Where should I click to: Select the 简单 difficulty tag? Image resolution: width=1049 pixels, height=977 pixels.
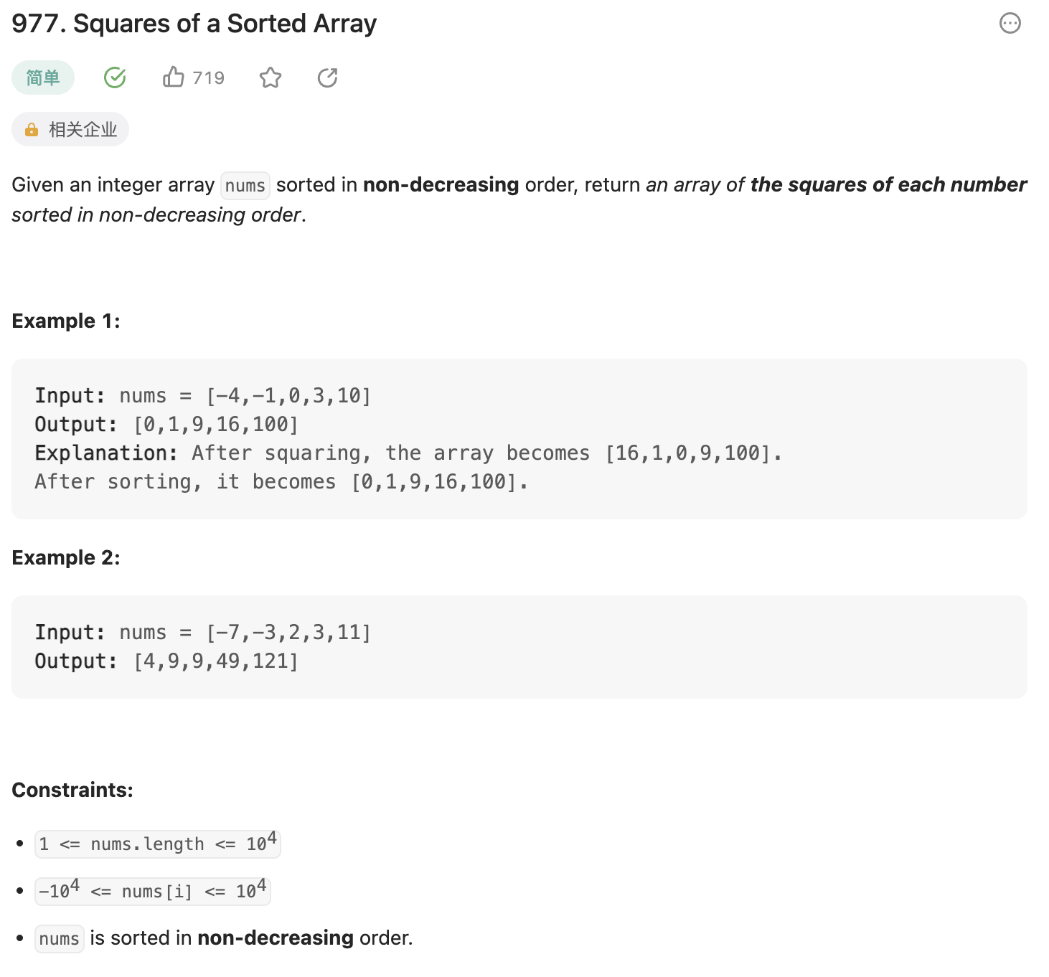tap(43, 77)
